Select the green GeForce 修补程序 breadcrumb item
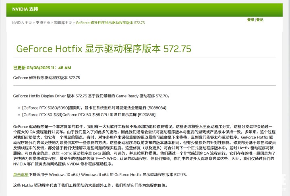Image resolution: width=290 pixels, height=196 pixels. click(x=110, y=23)
